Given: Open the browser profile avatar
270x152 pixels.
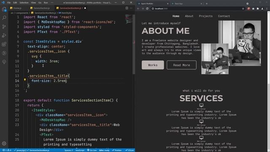Looking at the screenshot, I should [x=262, y=8].
